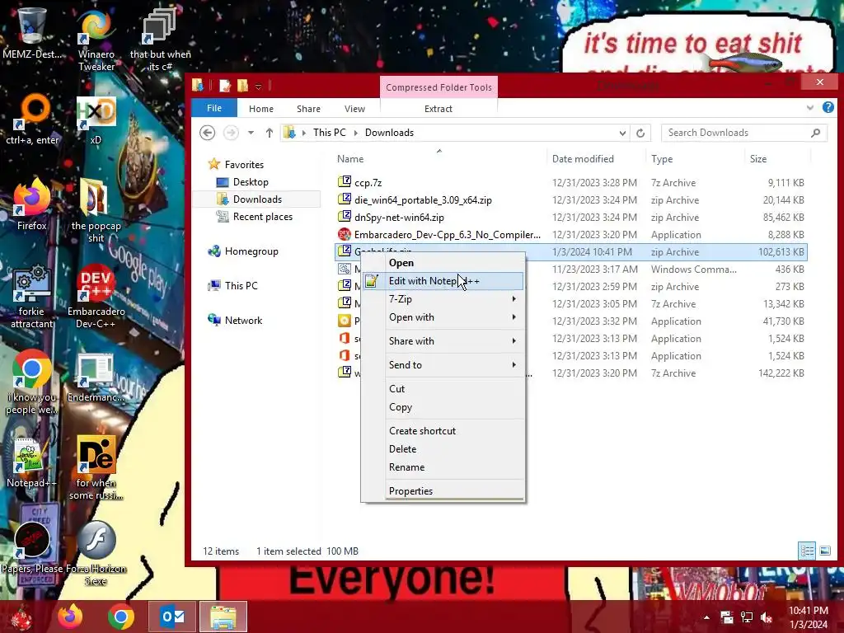Click the muted volume tray icon
844x633 pixels.
[x=767, y=617]
